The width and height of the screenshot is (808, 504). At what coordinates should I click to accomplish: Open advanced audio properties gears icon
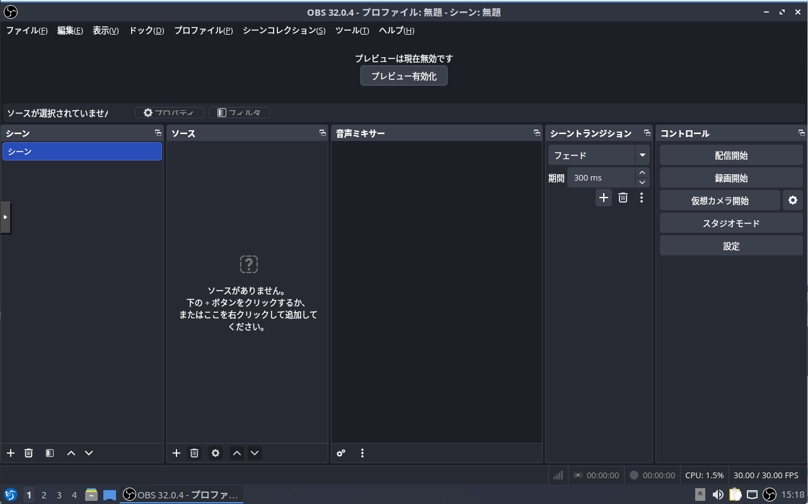341,453
